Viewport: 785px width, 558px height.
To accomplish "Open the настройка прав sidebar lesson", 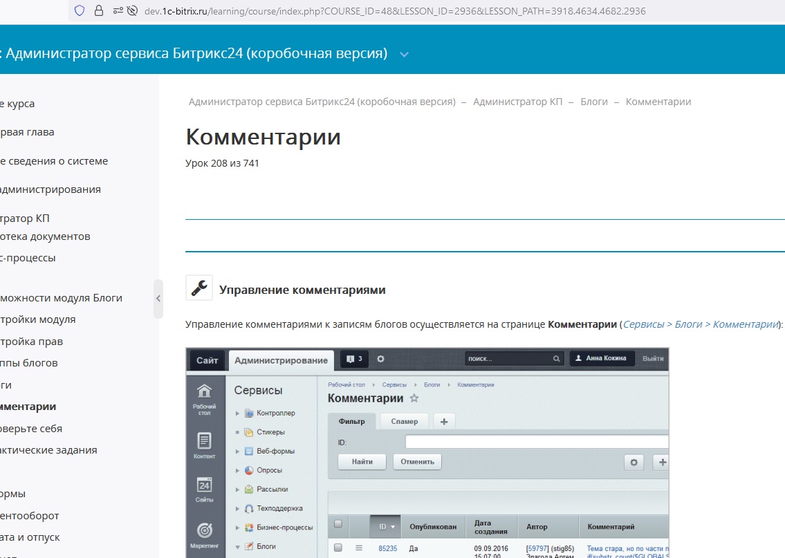I will (32, 342).
